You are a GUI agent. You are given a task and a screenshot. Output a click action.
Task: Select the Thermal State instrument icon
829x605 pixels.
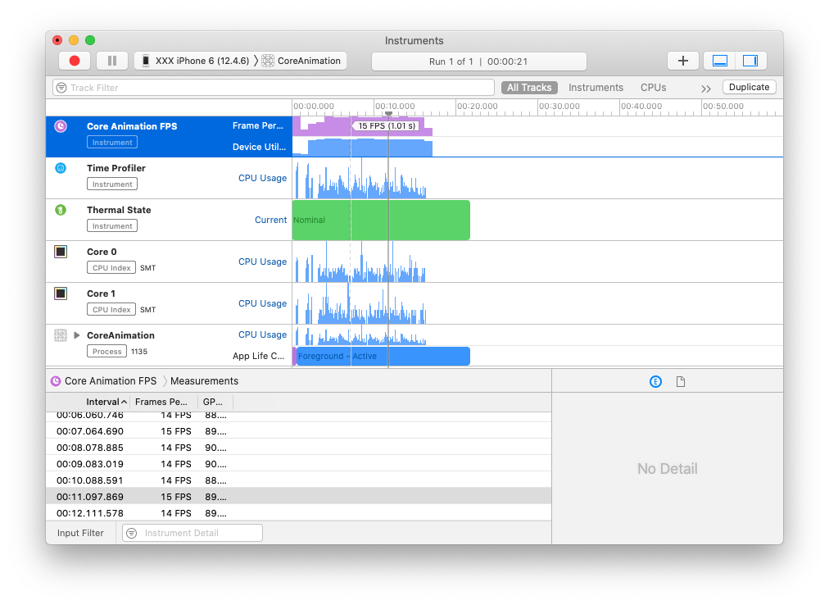[x=61, y=210]
